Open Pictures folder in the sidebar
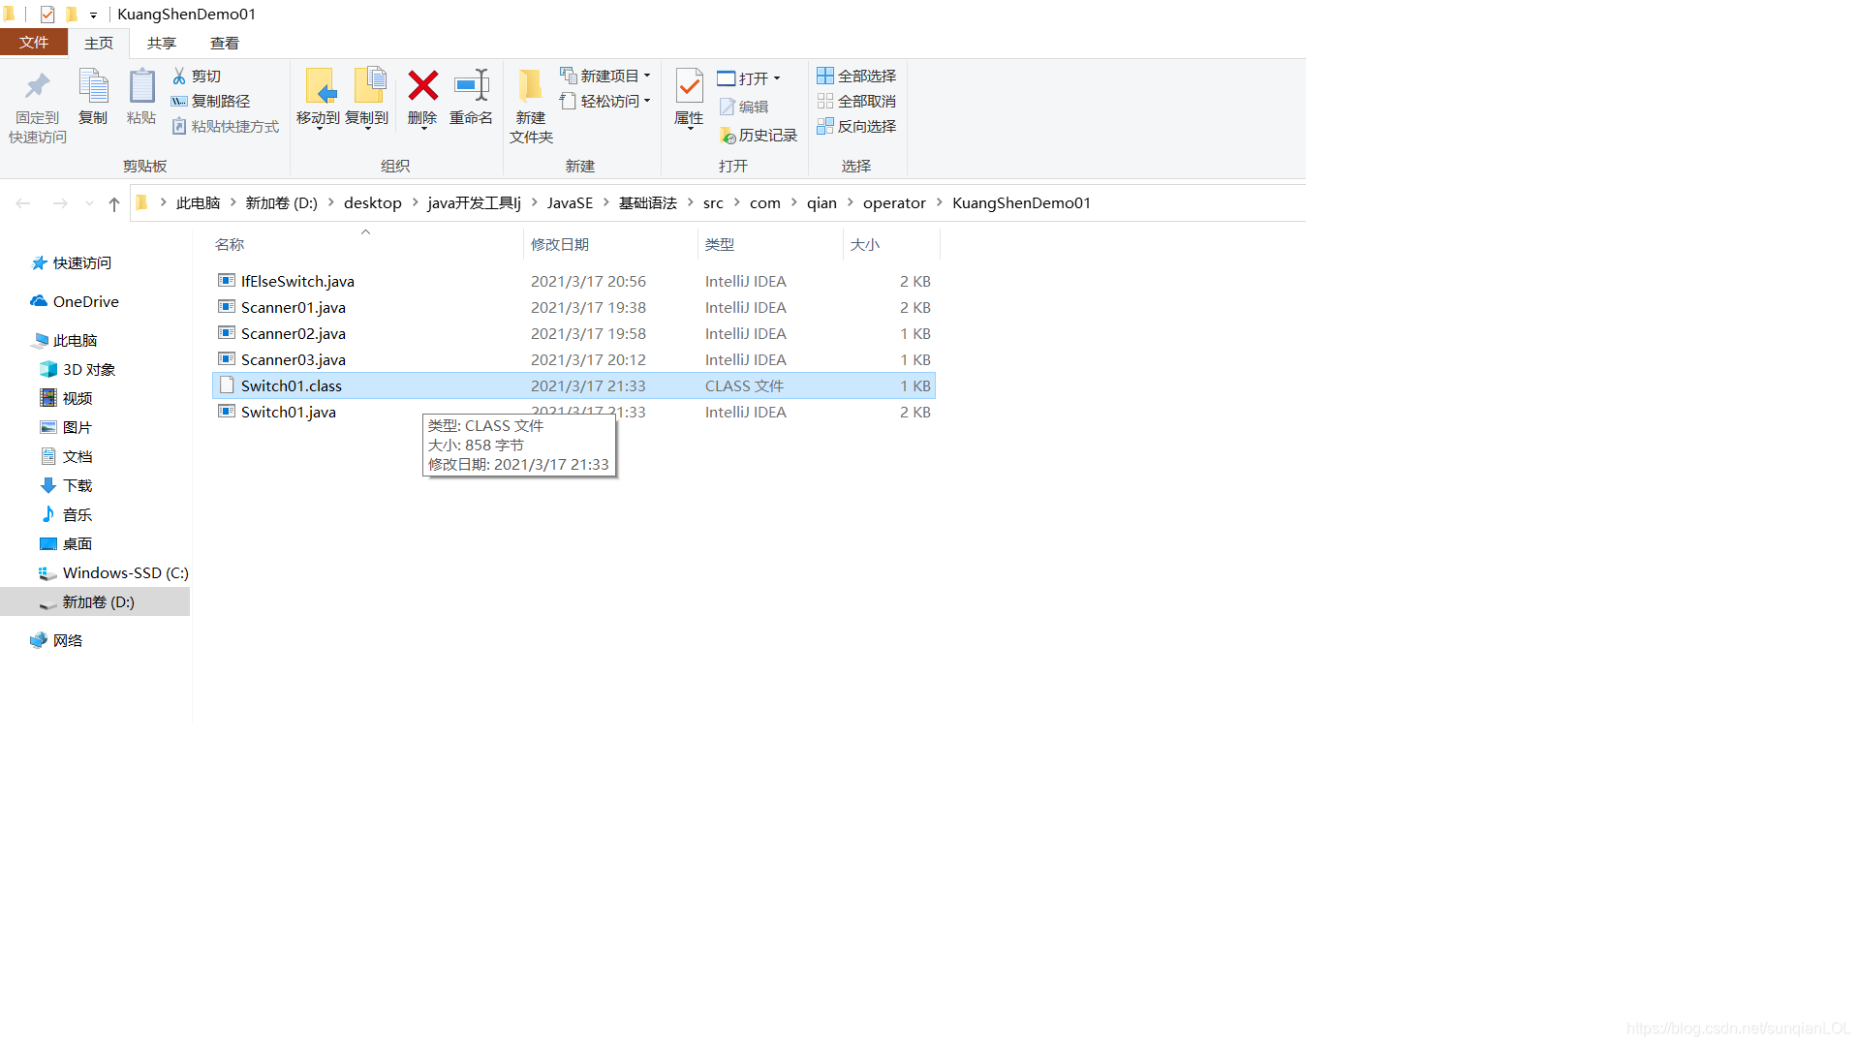The height and width of the screenshot is (1046, 1860). [x=66, y=428]
